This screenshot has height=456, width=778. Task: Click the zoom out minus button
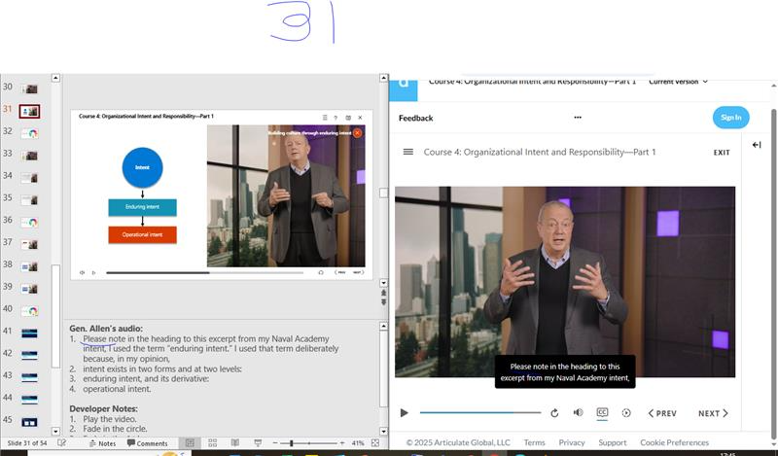[x=275, y=442]
